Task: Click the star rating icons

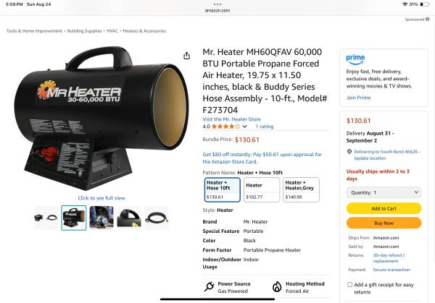Action: pyautogui.click(x=225, y=127)
